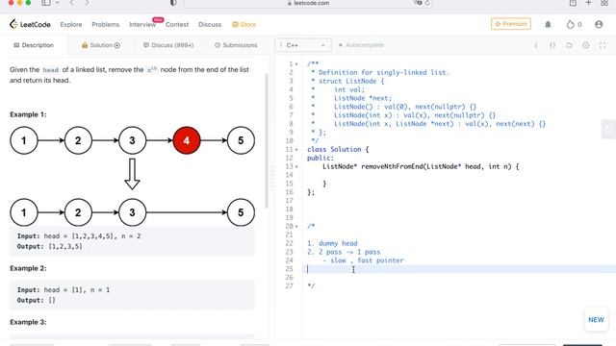
Task: Go to the Contest page
Action: [x=177, y=24]
